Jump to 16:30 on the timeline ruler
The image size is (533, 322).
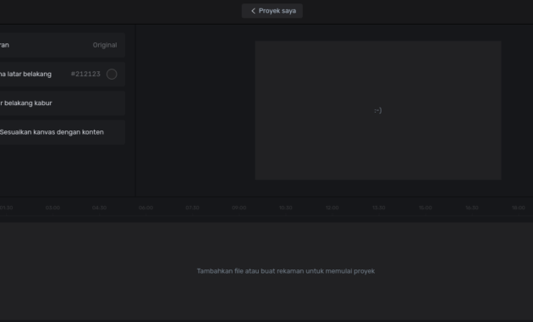[472, 208]
